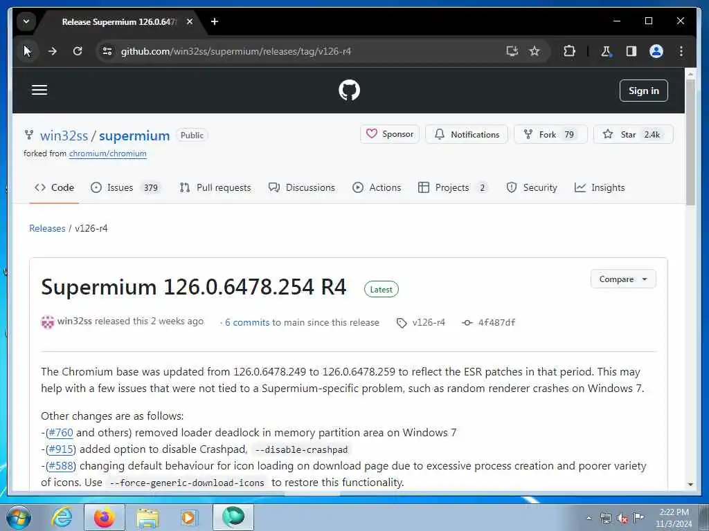Viewport: 709px width, 531px height.
Task: Click Supermium browser taskbar icon
Action: tap(233, 517)
